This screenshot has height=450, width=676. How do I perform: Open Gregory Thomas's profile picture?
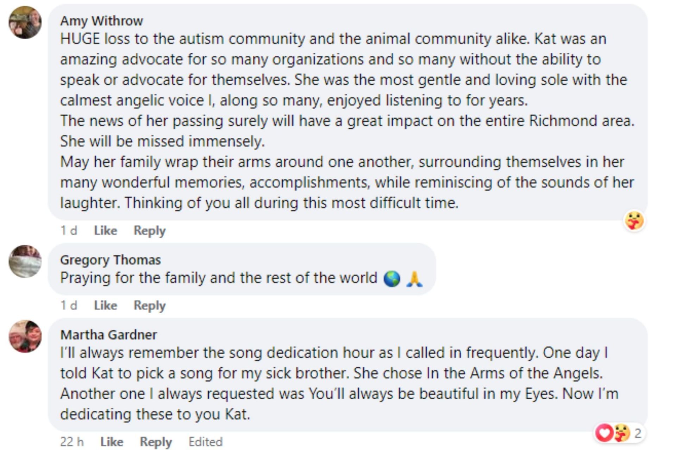25,261
